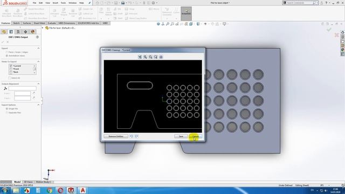Open the Opera browser from the taskbar
Viewport: 345px width, 194px height.
point(60,190)
